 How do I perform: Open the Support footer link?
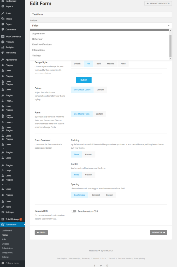[96, 258]
